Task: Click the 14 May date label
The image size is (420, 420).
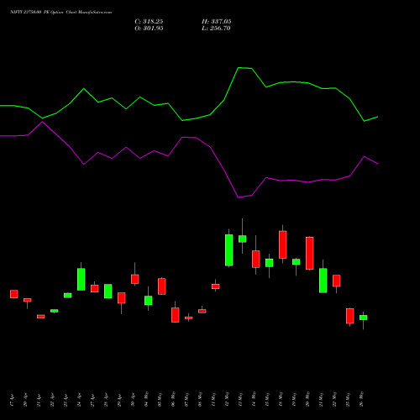Action: (254, 399)
